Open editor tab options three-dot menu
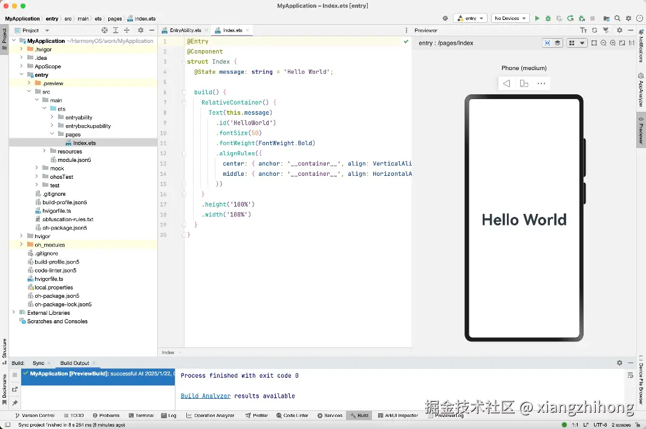The height and width of the screenshot is (429, 646). click(406, 30)
